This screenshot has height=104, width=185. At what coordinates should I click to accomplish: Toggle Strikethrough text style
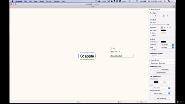(x=168, y=16)
